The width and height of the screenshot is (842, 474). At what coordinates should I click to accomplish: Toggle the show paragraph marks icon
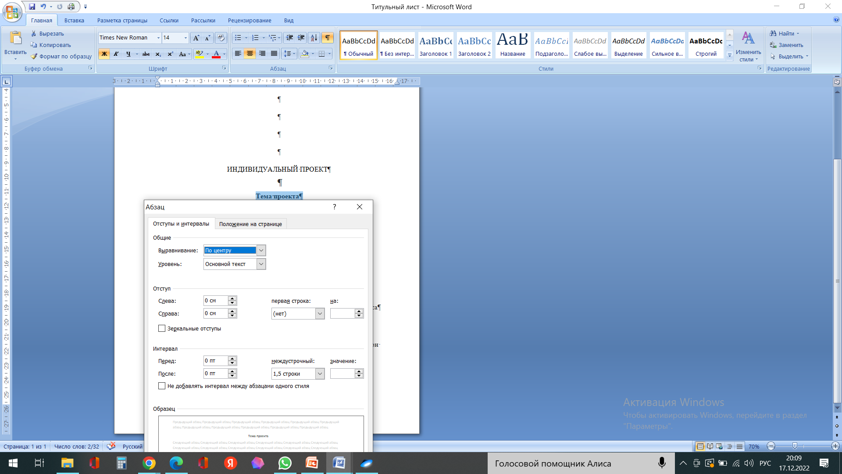327,38
